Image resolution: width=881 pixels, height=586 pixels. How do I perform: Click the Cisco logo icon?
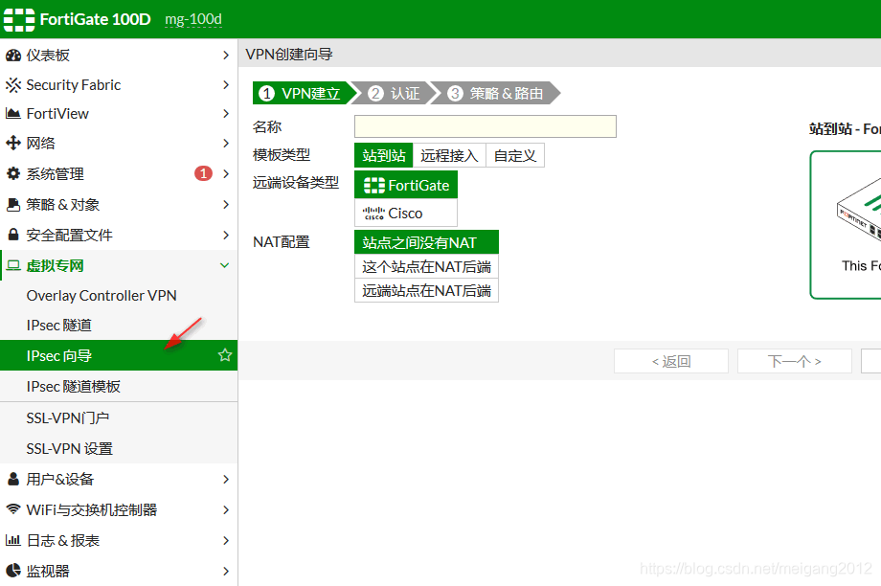[373, 214]
